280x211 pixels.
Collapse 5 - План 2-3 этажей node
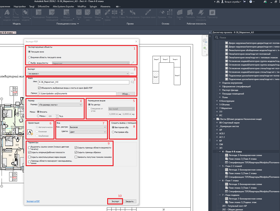pos(220,166)
